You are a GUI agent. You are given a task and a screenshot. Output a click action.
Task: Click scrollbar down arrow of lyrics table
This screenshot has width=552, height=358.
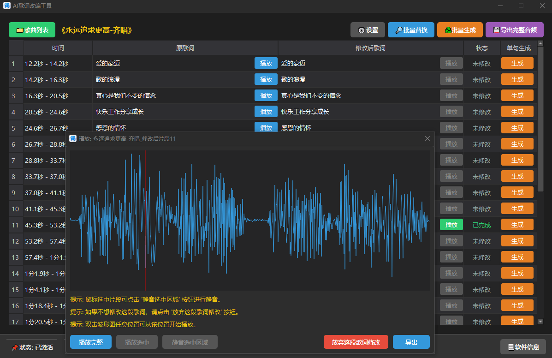540,322
